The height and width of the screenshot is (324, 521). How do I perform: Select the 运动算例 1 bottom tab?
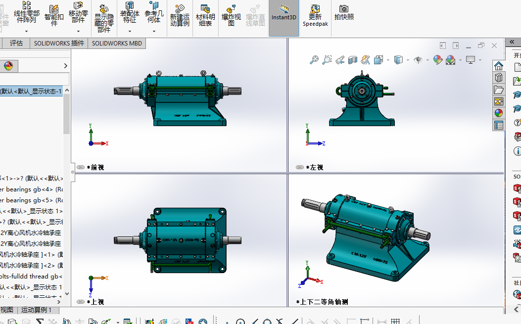click(x=37, y=310)
